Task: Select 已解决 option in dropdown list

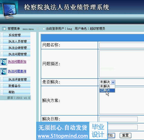Action: (x=107, y=90)
